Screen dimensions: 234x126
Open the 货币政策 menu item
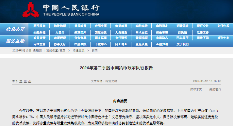80,26
